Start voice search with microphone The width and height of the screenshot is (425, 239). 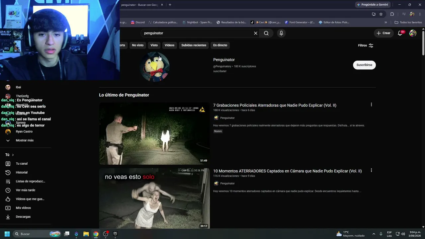tap(281, 33)
